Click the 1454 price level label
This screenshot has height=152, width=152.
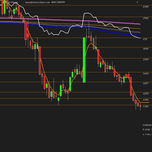[x=146, y=74]
